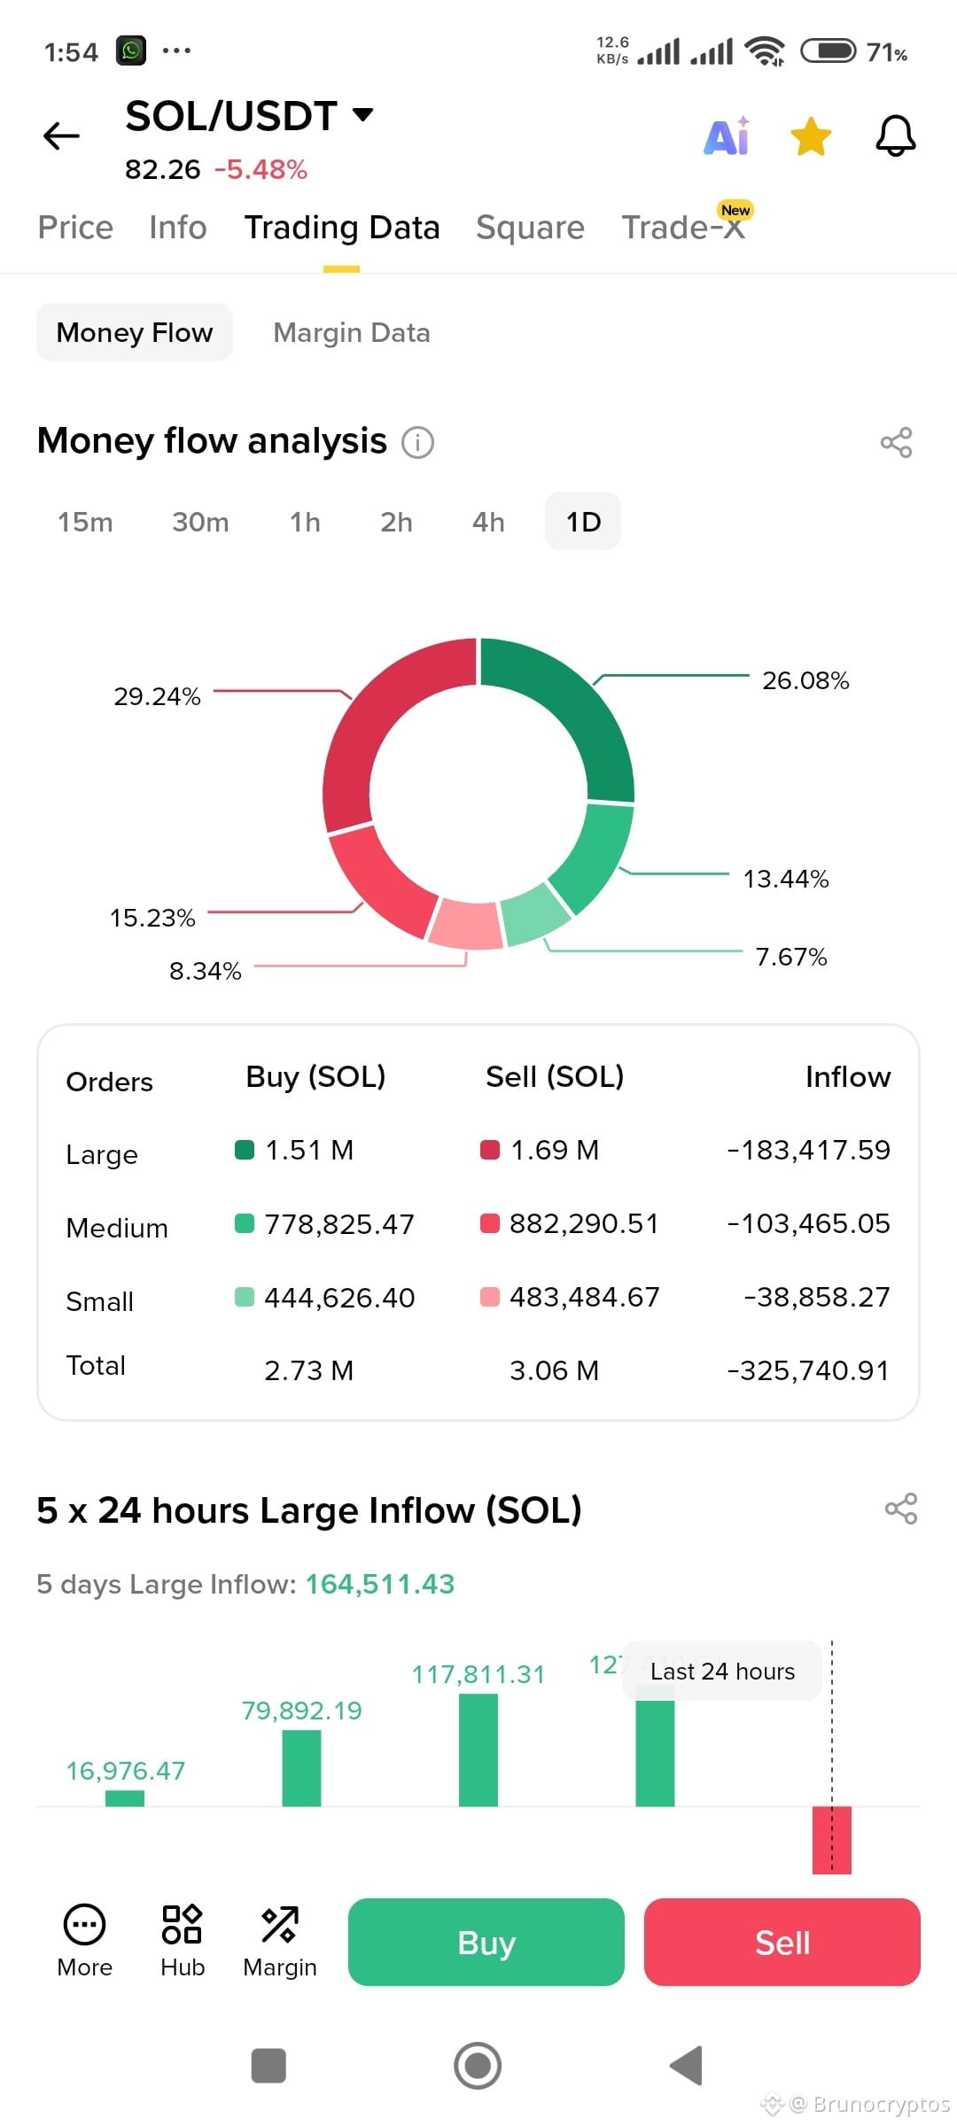Viewport: 957px width, 2126px height.
Task: Share the 5 x 24 hours Large Inflow chart
Action: 901,1509
